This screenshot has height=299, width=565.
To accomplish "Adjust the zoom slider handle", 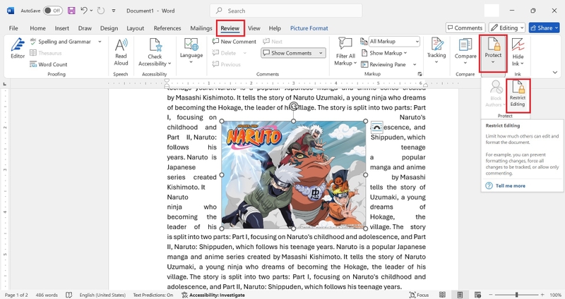I will [x=516, y=295].
